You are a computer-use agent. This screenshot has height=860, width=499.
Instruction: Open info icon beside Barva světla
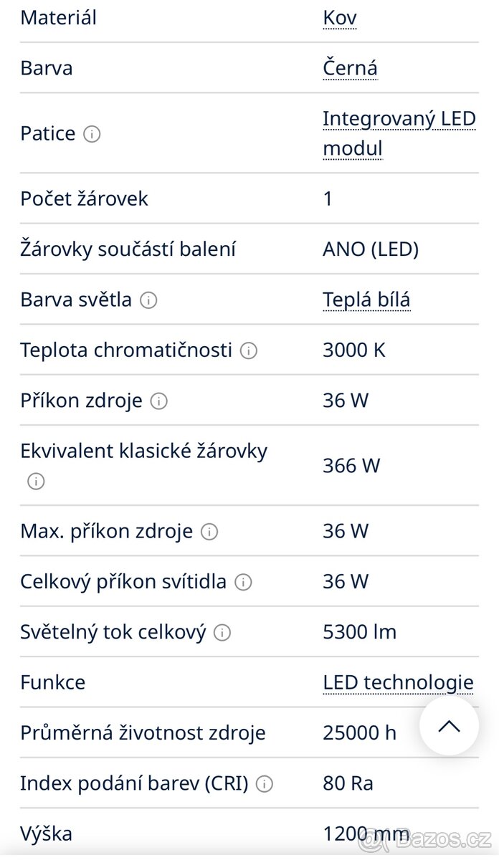click(148, 300)
